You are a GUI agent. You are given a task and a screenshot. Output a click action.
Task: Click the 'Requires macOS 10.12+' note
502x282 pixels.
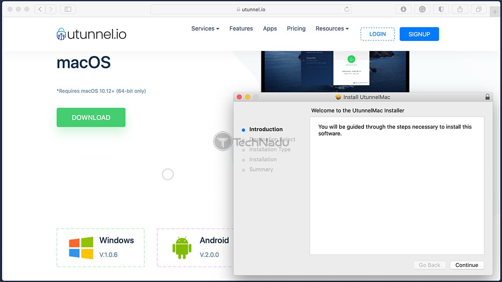click(101, 91)
